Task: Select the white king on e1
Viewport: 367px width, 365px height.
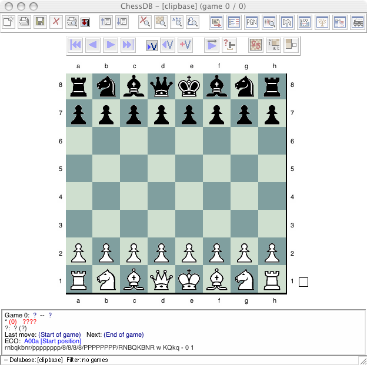Action: pyautogui.click(x=189, y=279)
